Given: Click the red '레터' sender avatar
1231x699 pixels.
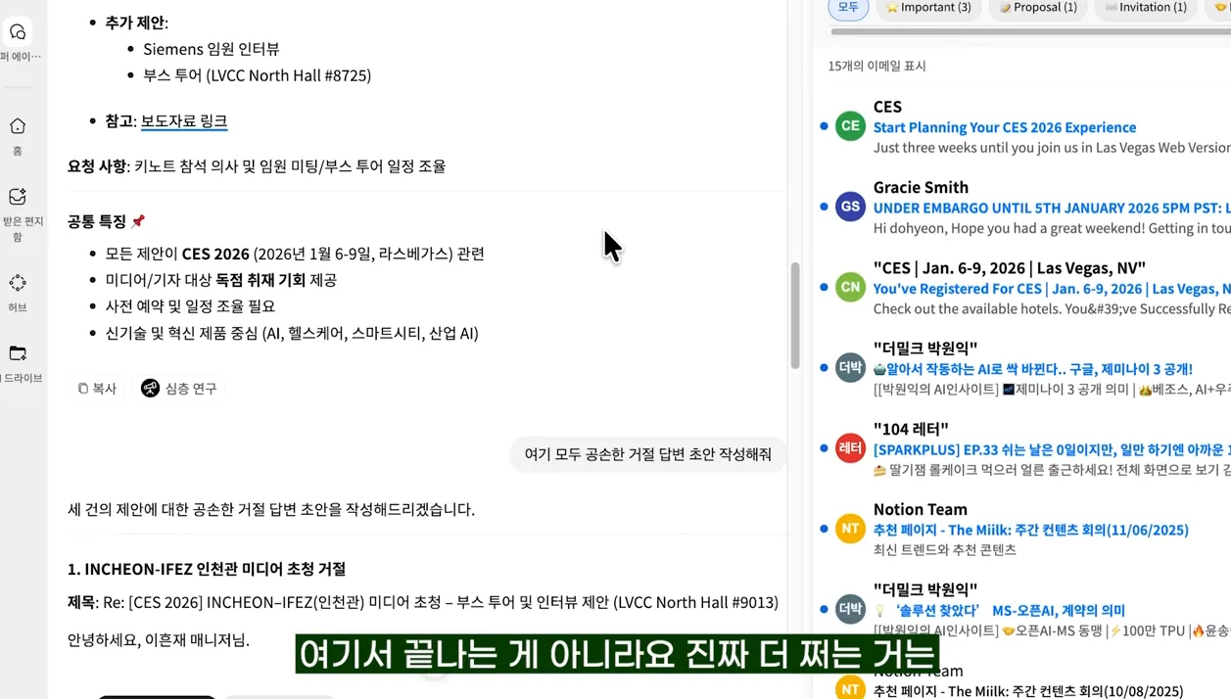Looking at the screenshot, I should pos(850,448).
